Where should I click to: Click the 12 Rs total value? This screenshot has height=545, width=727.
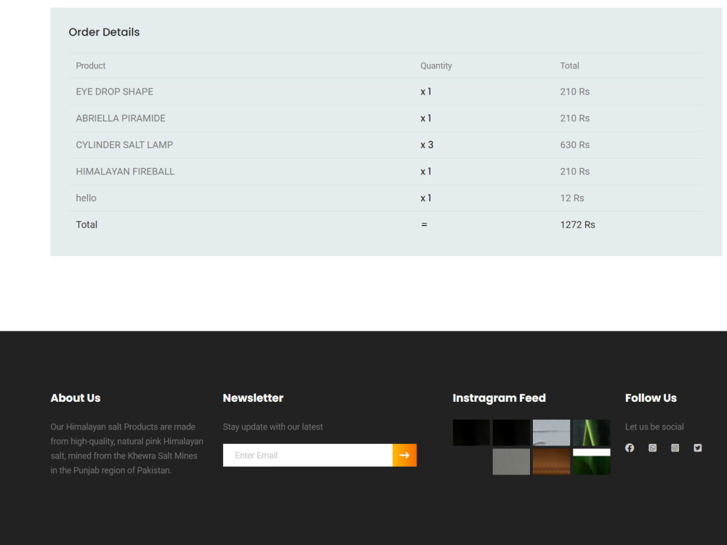tap(571, 198)
